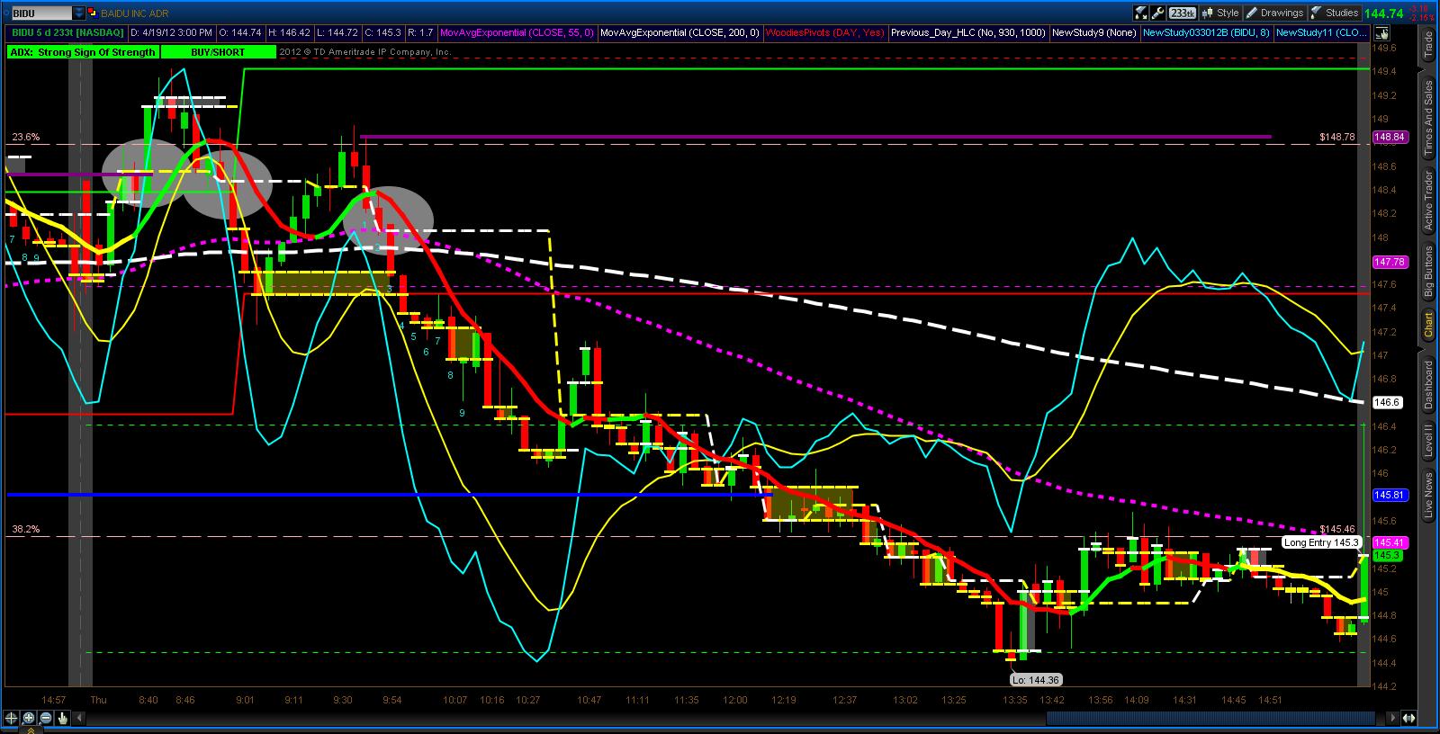The height and width of the screenshot is (734, 1440).
Task: Show the Big Buttons tab
Action: pos(1428,271)
